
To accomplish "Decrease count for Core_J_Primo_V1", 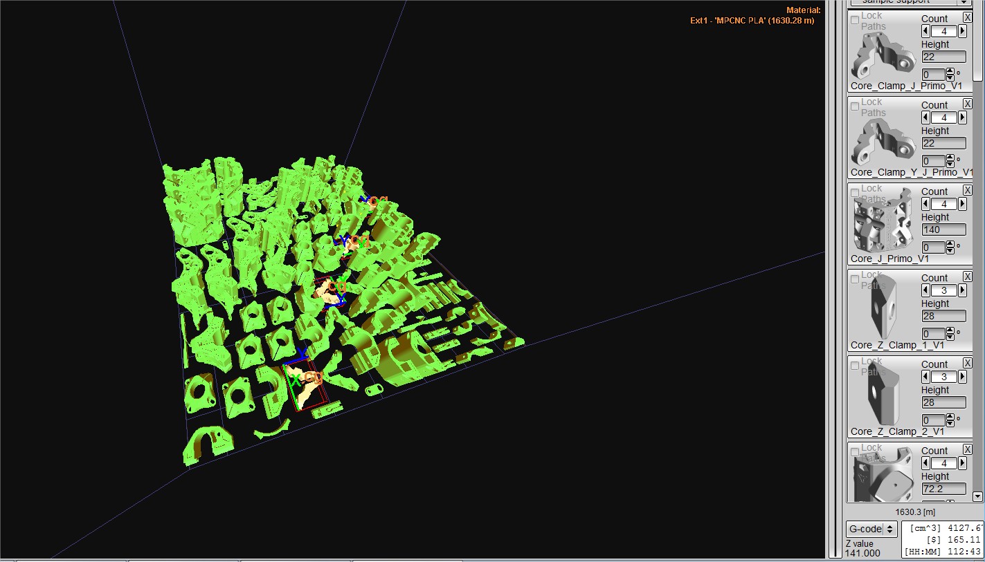I will [925, 204].
